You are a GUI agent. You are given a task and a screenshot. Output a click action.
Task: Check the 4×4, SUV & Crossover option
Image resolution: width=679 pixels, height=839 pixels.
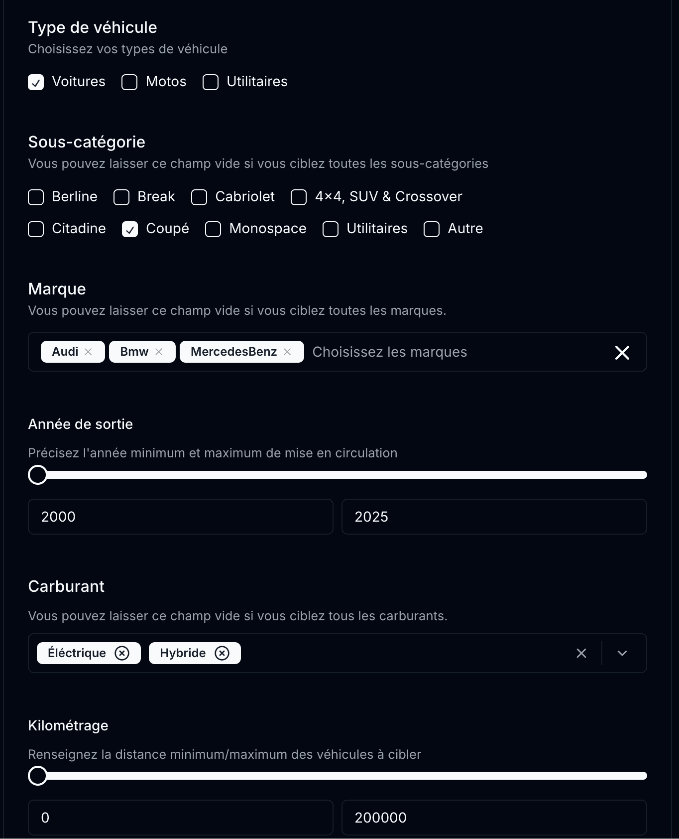[299, 197]
